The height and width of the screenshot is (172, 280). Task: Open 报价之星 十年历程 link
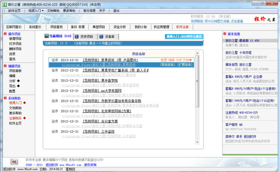coord(238,53)
